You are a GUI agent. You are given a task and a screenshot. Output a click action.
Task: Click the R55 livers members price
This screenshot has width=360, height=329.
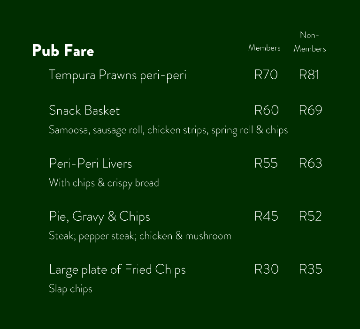pos(266,164)
